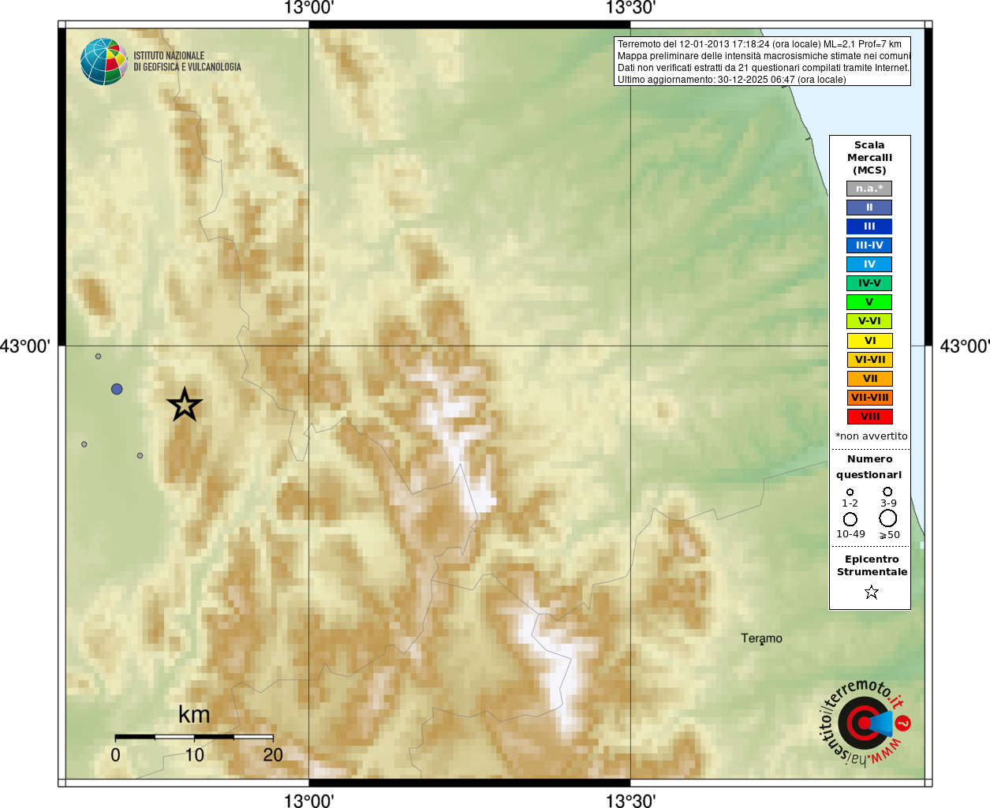
Task: Click the 'Dati non verificati' text line
Action: click(763, 68)
